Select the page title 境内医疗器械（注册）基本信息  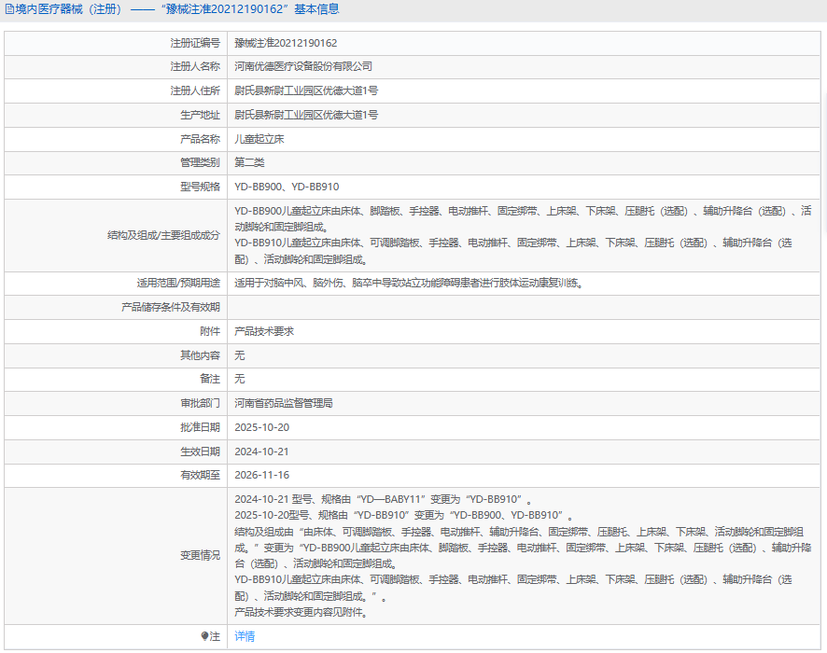pos(172,9)
